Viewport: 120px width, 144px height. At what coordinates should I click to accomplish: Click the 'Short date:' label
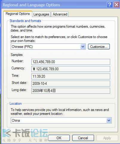(19, 83)
